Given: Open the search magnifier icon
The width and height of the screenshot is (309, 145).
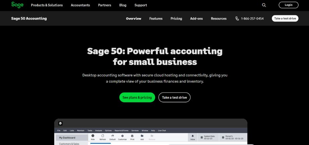Looking at the screenshot, I should point(264,5).
